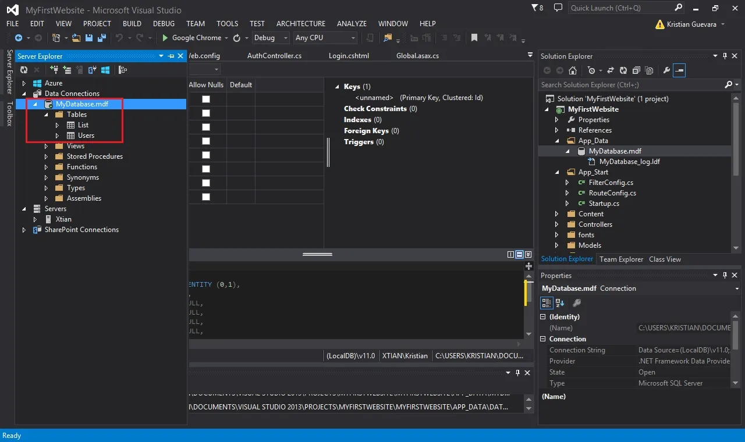
Task: Click the Quick Launch search field
Action: pos(621,8)
